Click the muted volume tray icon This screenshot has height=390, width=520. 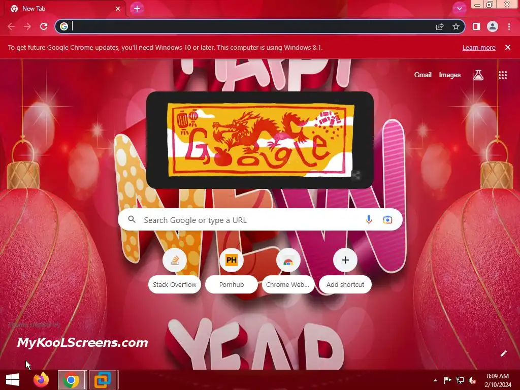point(472,380)
